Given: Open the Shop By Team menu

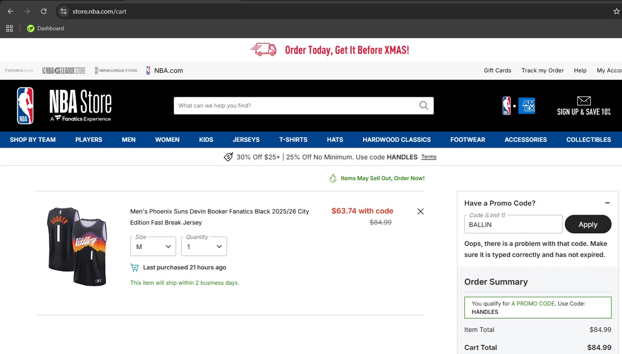Looking at the screenshot, I should coord(33,140).
